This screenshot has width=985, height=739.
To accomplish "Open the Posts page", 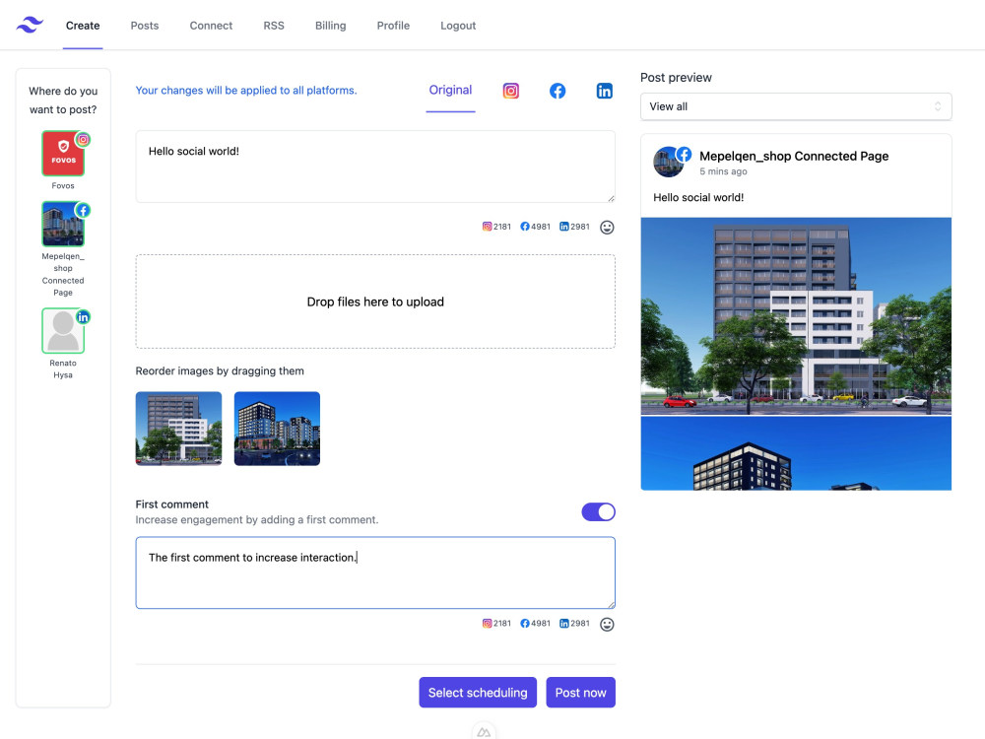I will (x=145, y=26).
